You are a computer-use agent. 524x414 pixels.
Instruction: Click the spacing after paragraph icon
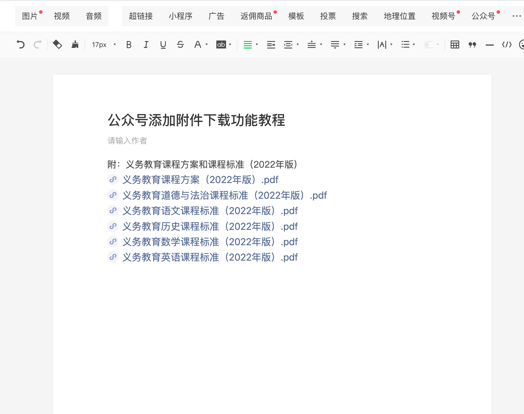click(335, 44)
